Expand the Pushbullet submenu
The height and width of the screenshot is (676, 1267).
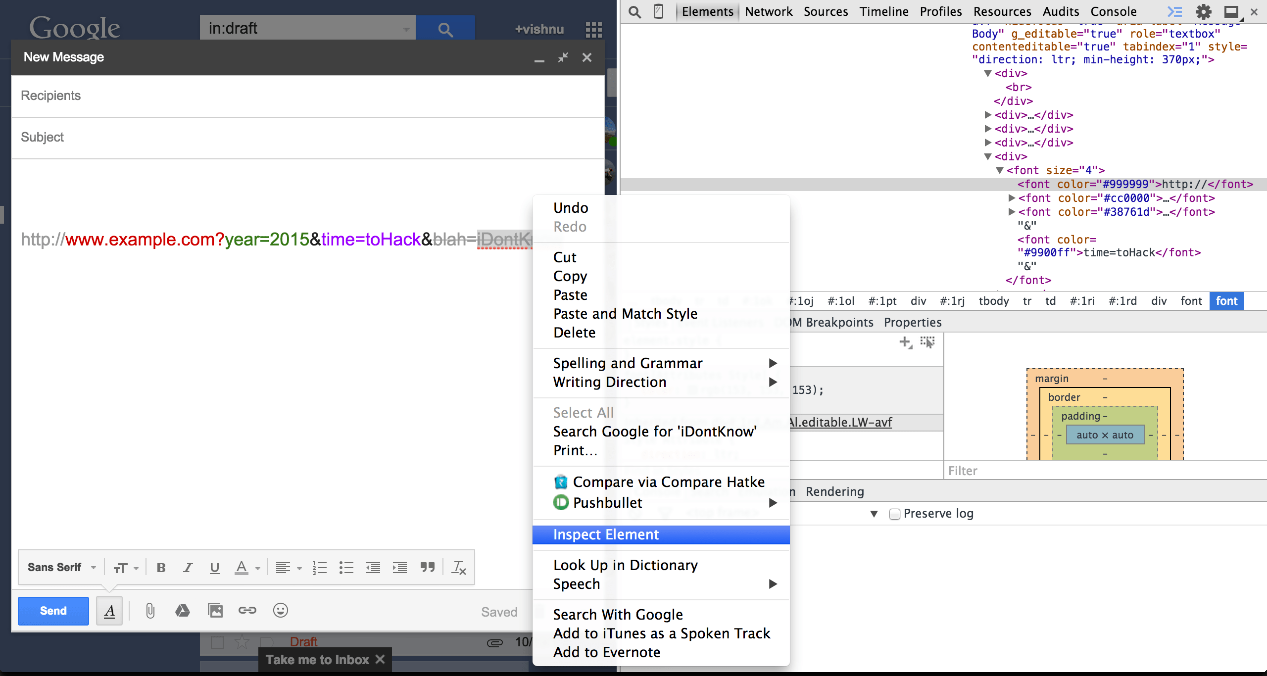point(661,503)
